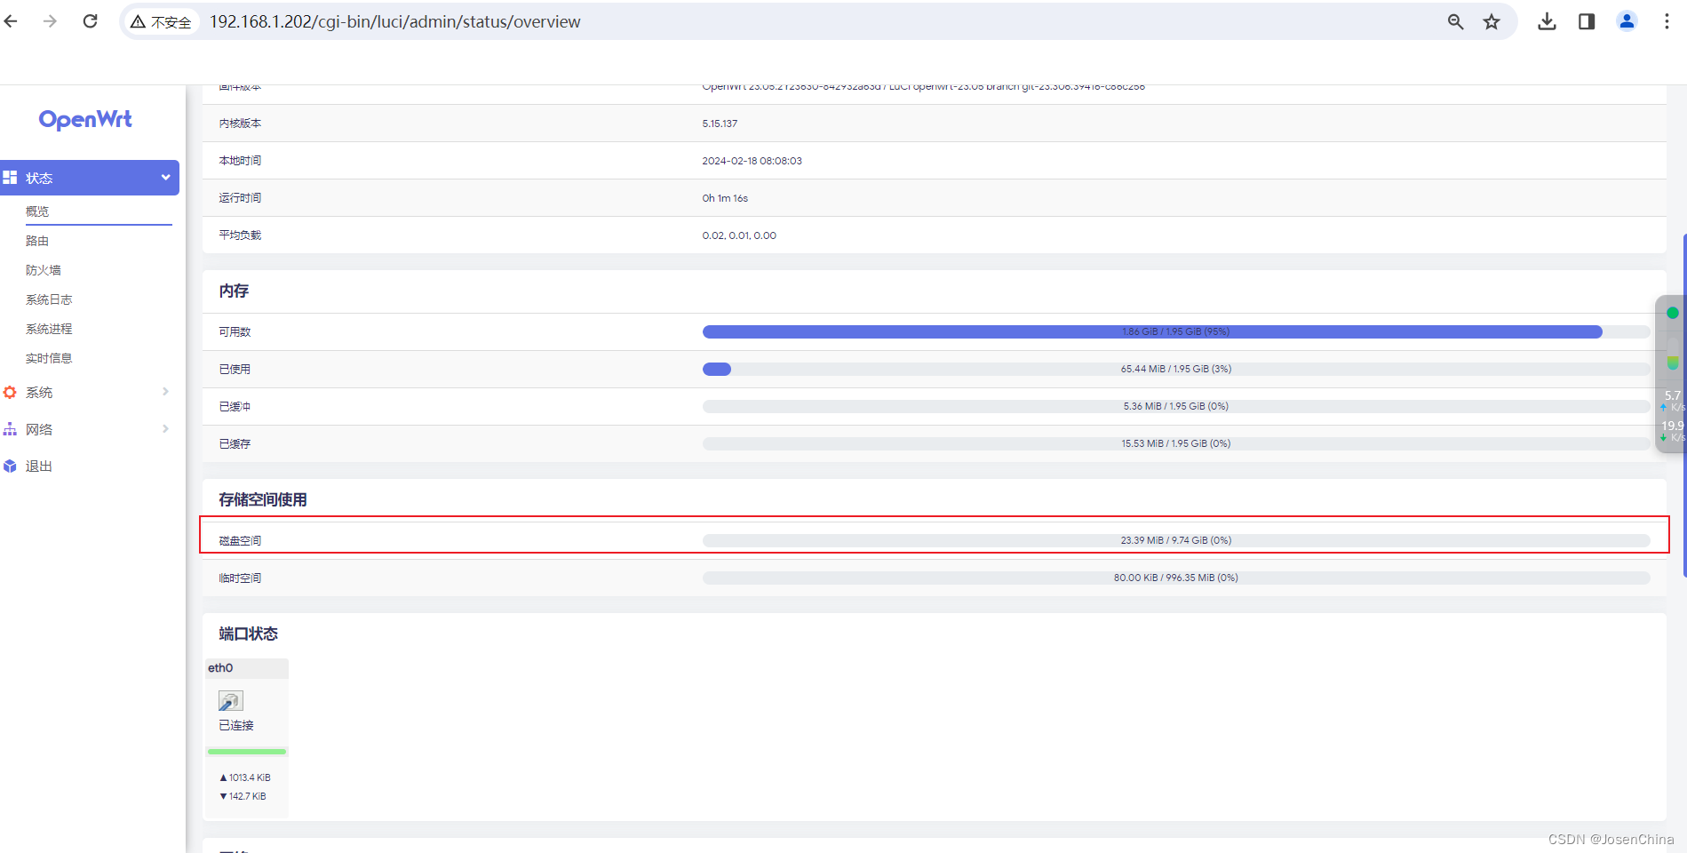The height and width of the screenshot is (853, 1687).
Task: Click the 退出 logout cube icon
Action: pos(10,466)
